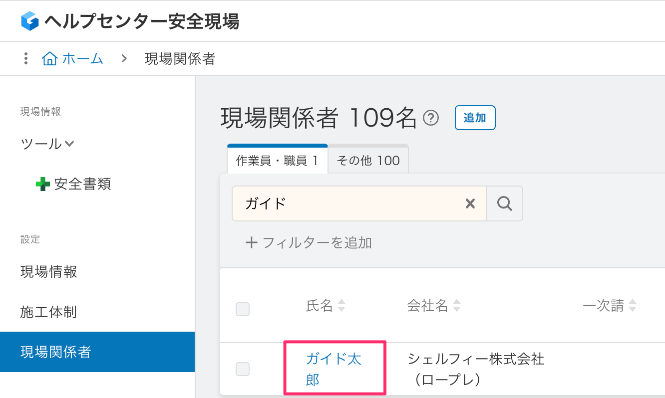Click the 追加 button
This screenshot has height=398, width=665.
point(475,118)
